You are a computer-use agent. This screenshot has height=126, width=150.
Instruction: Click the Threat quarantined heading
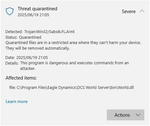[x=38, y=9]
